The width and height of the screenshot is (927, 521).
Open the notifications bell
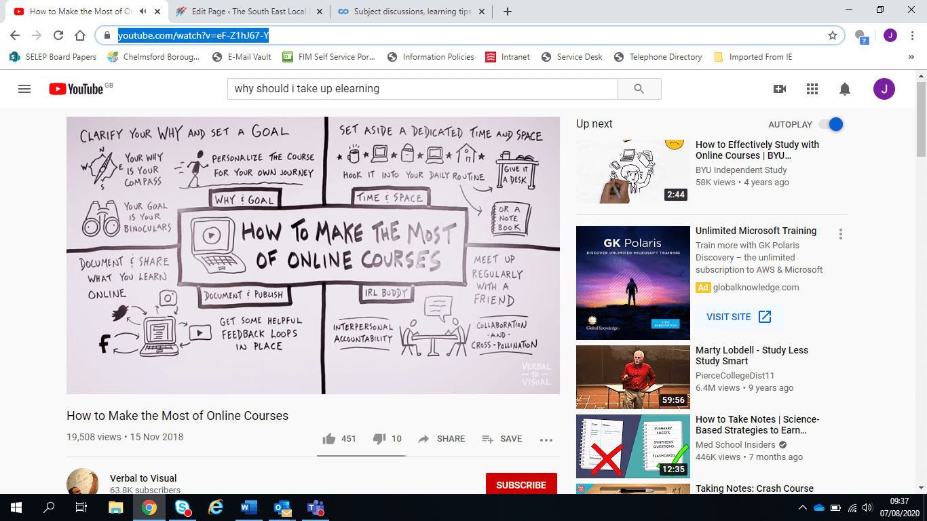point(845,89)
